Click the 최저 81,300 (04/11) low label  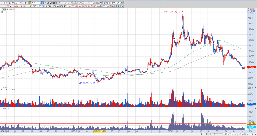[87, 83]
